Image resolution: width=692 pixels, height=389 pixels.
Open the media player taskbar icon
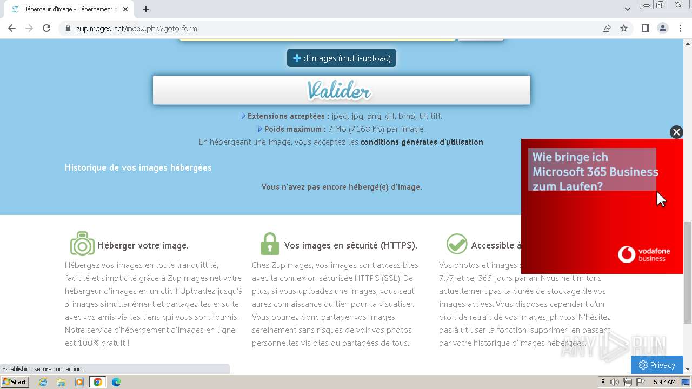79,382
